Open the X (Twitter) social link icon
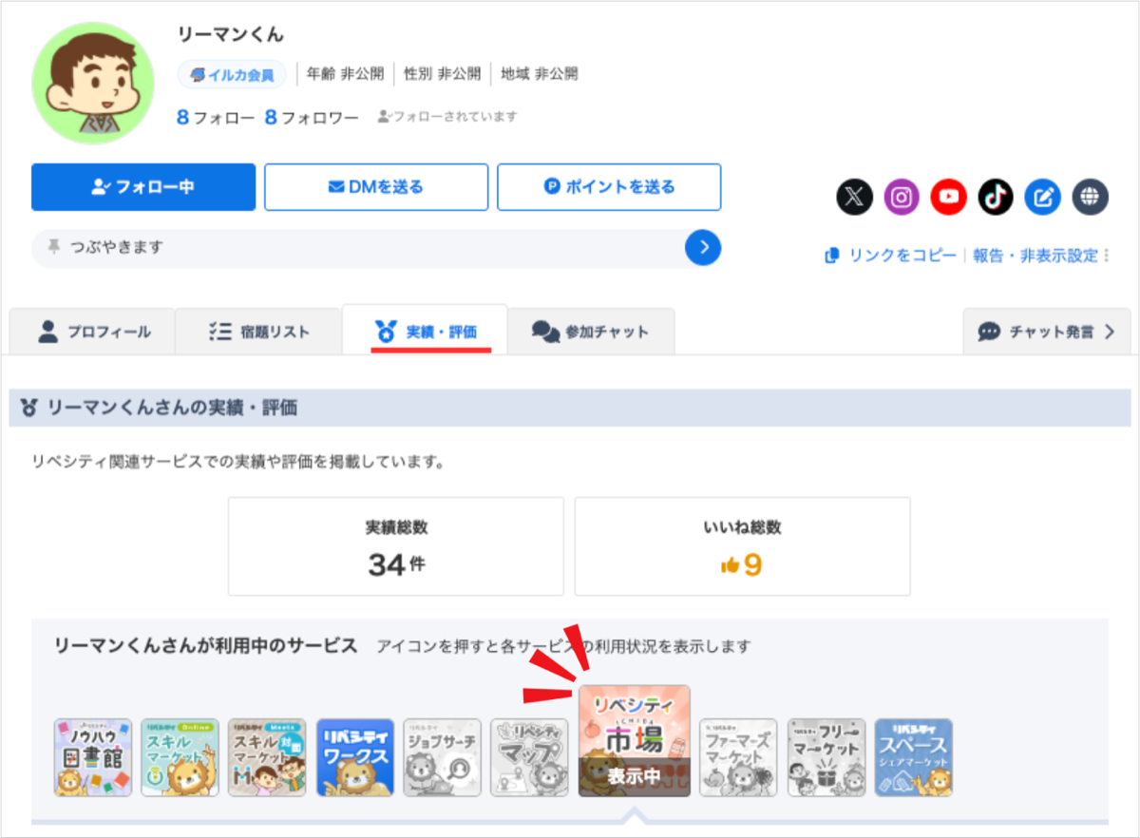The image size is (1140, 838). 855,198
